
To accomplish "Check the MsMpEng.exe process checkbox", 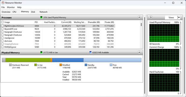I will point(2,47).
